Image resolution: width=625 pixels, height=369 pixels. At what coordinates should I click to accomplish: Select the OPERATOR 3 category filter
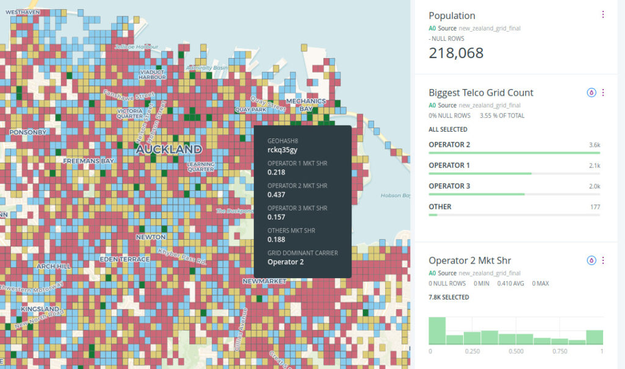pos(450,186)
